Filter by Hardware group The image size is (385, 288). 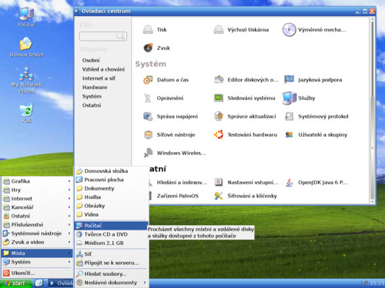(95, 88)
